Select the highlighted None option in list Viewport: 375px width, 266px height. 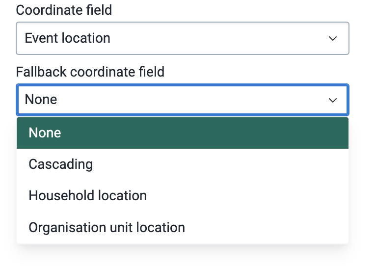(183, 133)
